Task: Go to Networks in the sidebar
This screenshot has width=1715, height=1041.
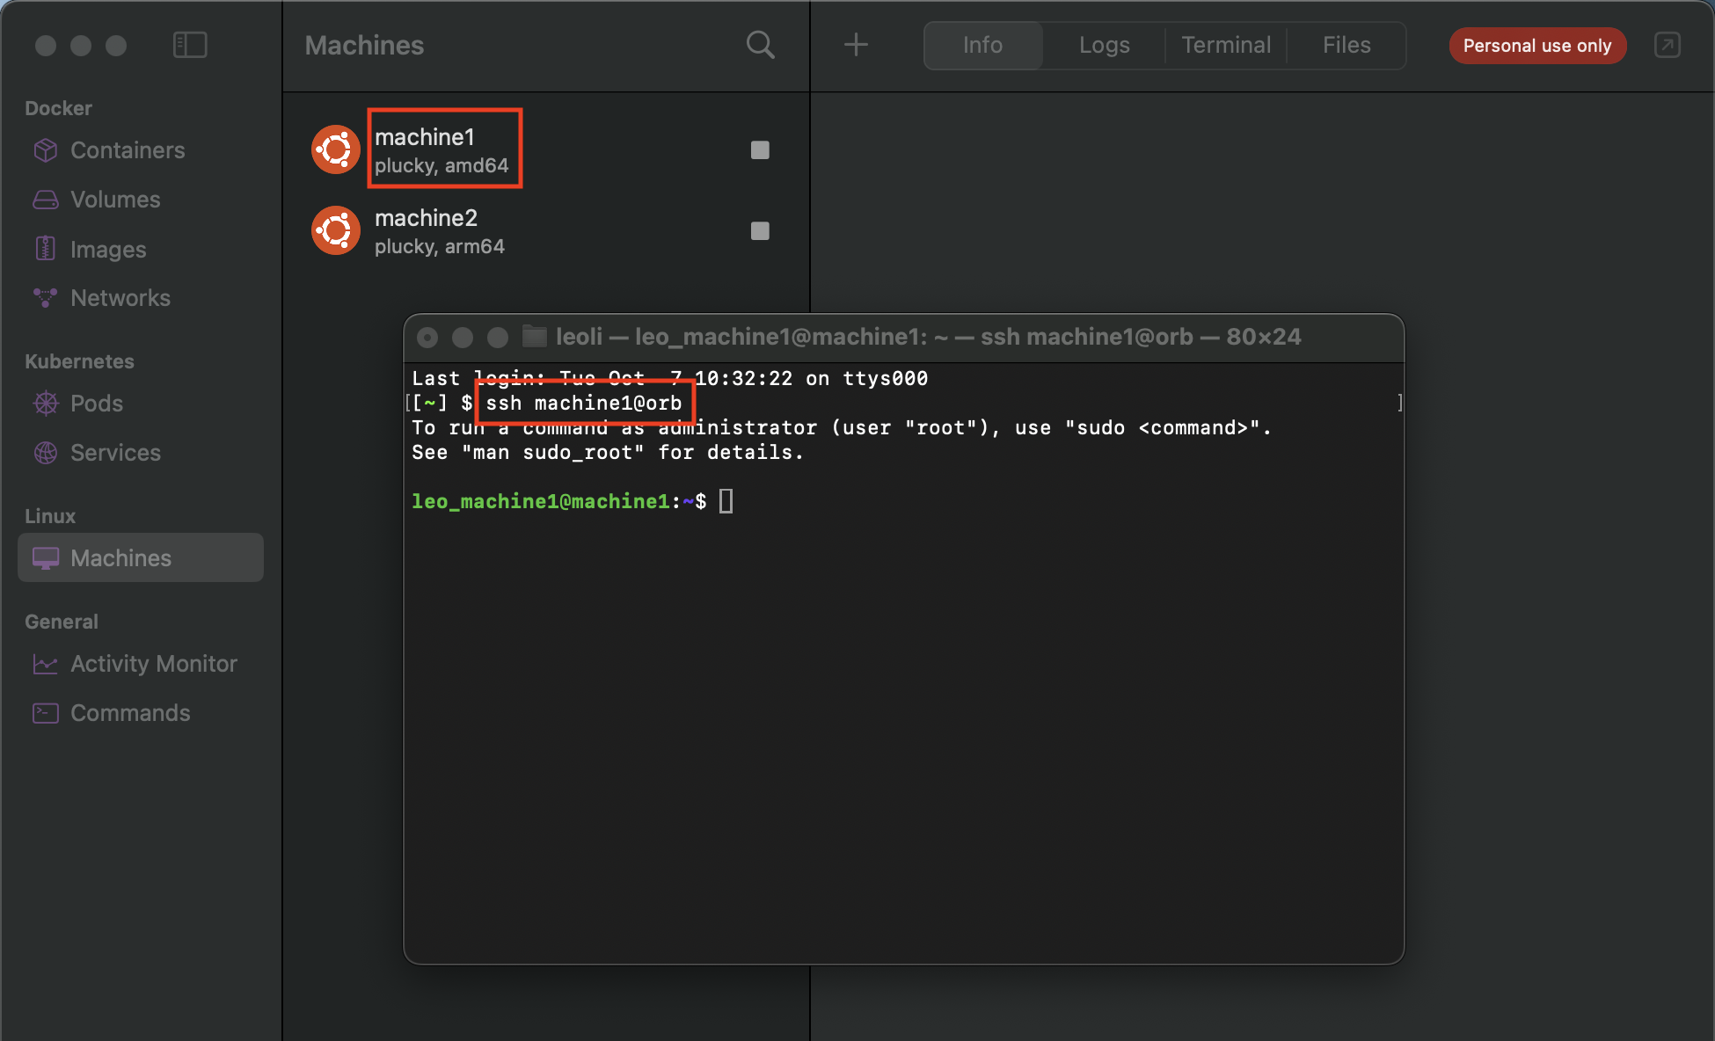Action: 120,298
